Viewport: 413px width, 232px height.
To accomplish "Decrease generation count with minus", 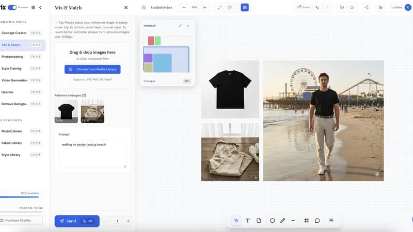I will 107,221.
